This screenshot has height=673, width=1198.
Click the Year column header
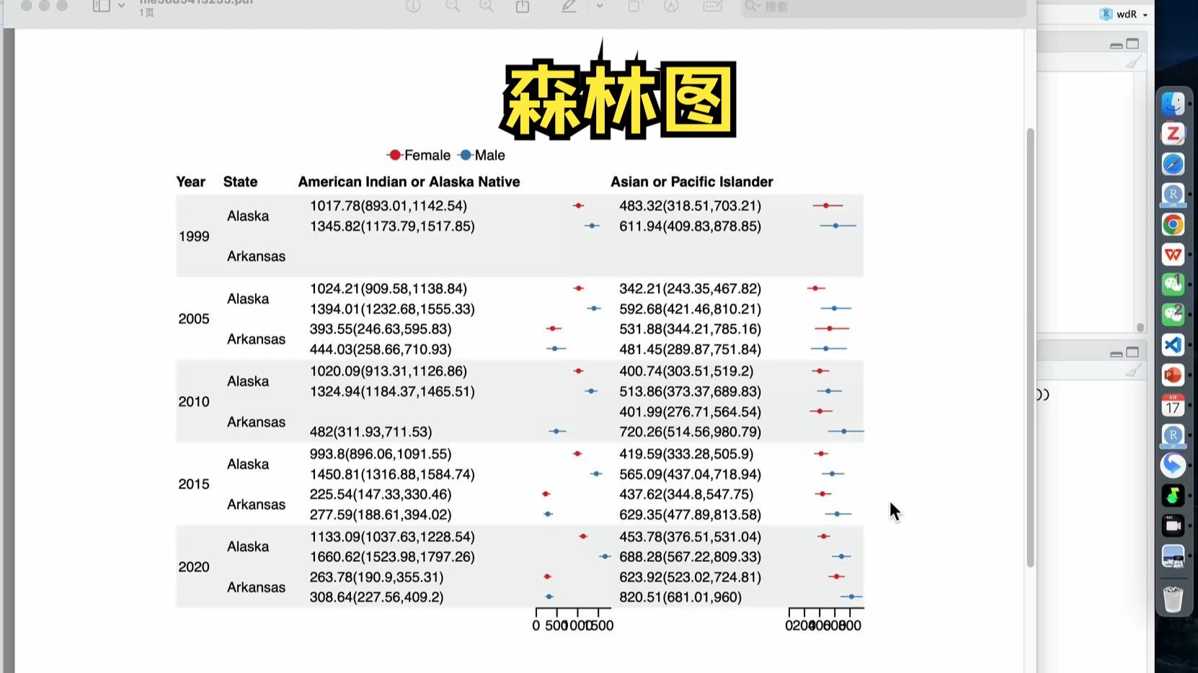(x=191, y=182)
